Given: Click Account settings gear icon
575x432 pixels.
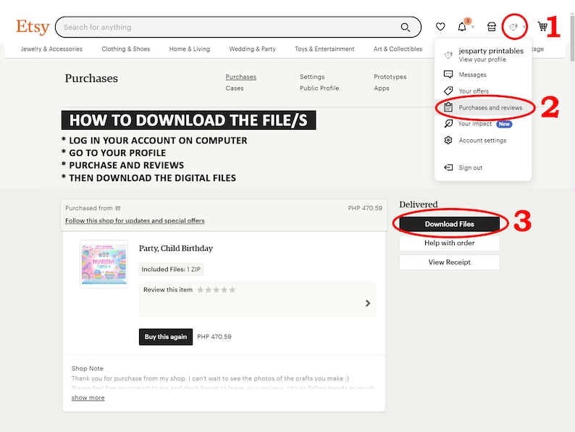Looking at the screenshot, I should tap(448, 140).
